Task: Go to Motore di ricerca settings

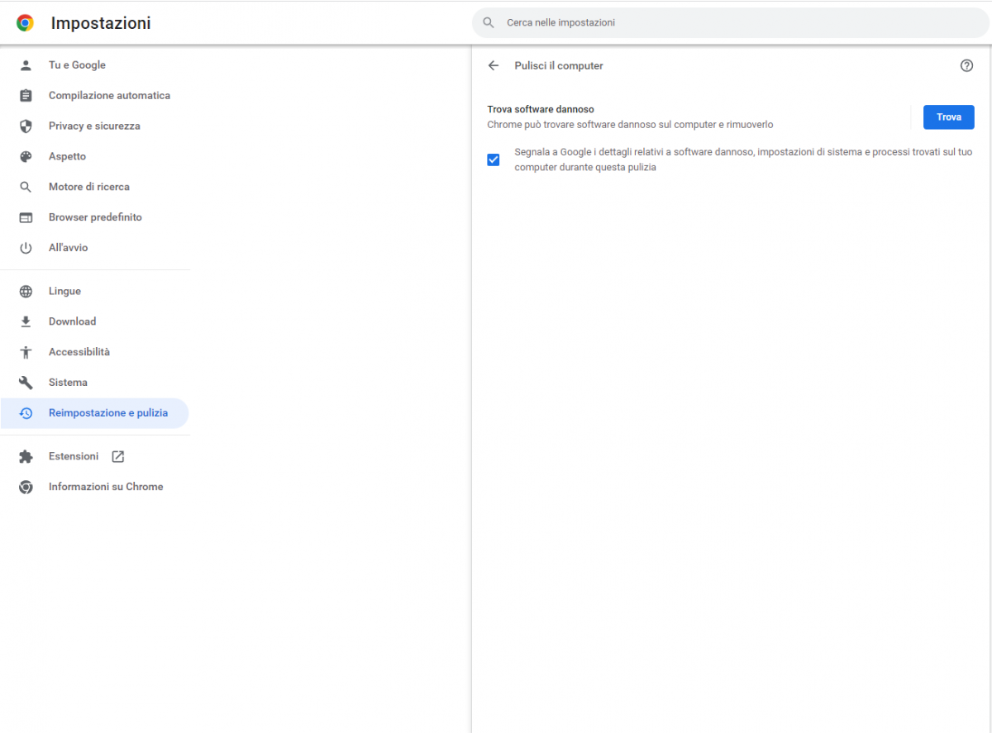Action: 89,187
